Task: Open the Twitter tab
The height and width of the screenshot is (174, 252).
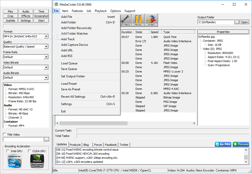Action: point(124,145)
